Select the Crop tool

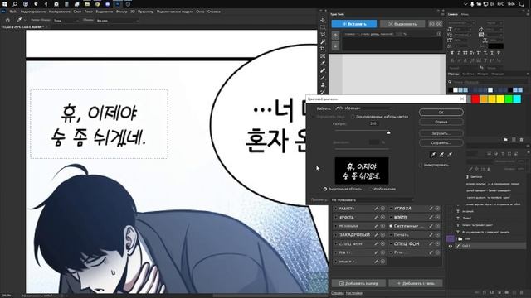pyautogui.click(x=323, y=49)
